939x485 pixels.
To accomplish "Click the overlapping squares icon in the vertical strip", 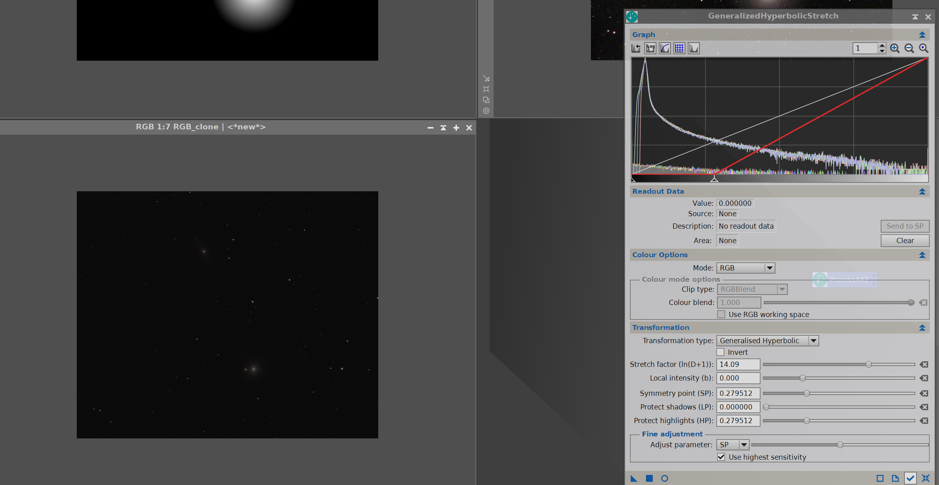I will tap(486, 100).
